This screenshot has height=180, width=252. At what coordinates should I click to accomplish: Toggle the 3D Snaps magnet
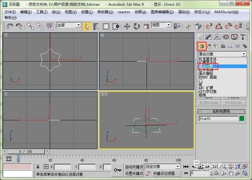209,26
